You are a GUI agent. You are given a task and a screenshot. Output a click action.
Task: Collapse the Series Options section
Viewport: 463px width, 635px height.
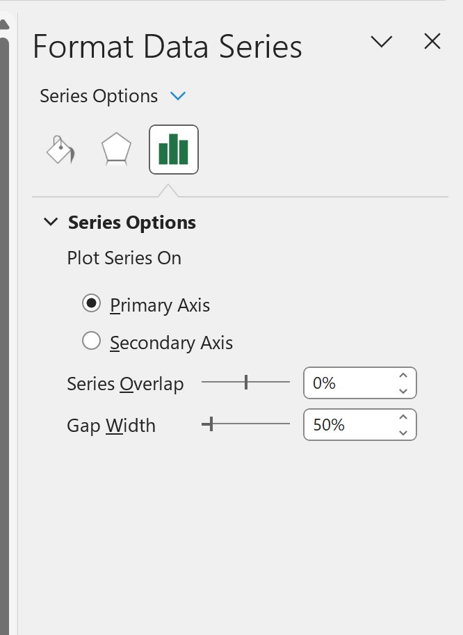pyautogui.click(x=50, y=221)
